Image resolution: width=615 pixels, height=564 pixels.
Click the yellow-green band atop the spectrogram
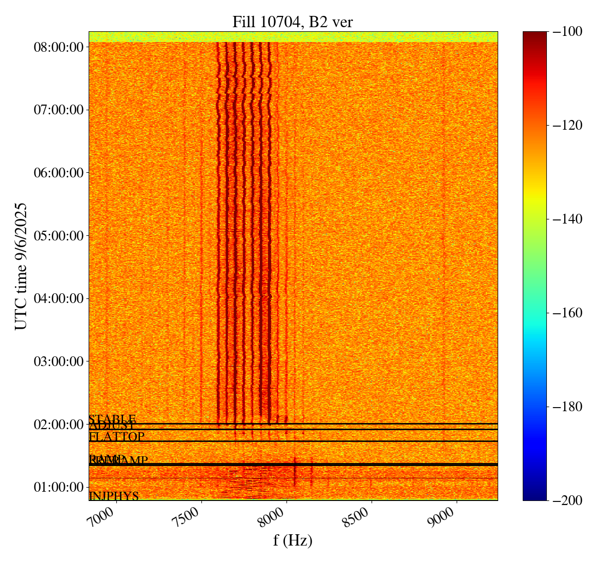pos(293,36)
